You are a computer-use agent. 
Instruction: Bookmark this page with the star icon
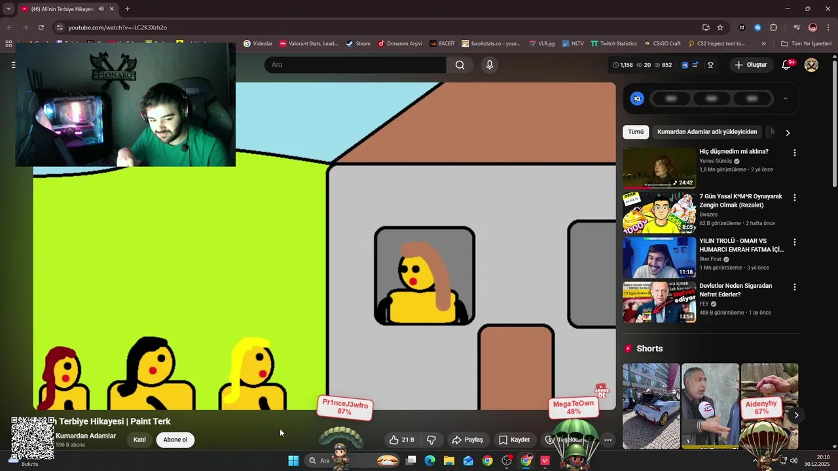pyautogui.click(x=720, y=27)
